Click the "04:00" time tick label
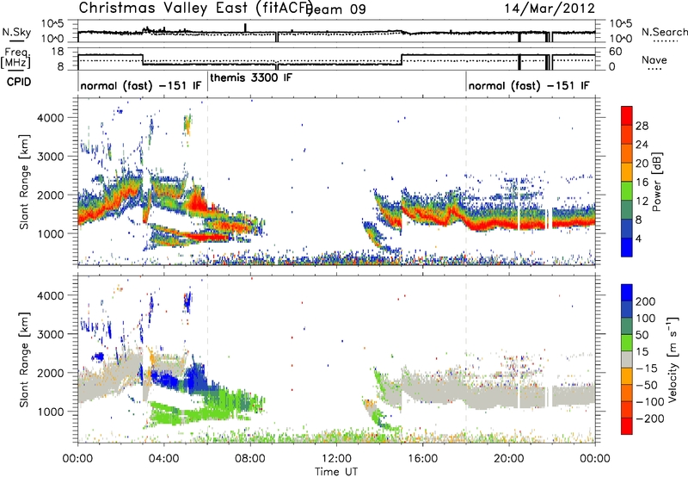This screenshot has width=688, height=477. 163,459
